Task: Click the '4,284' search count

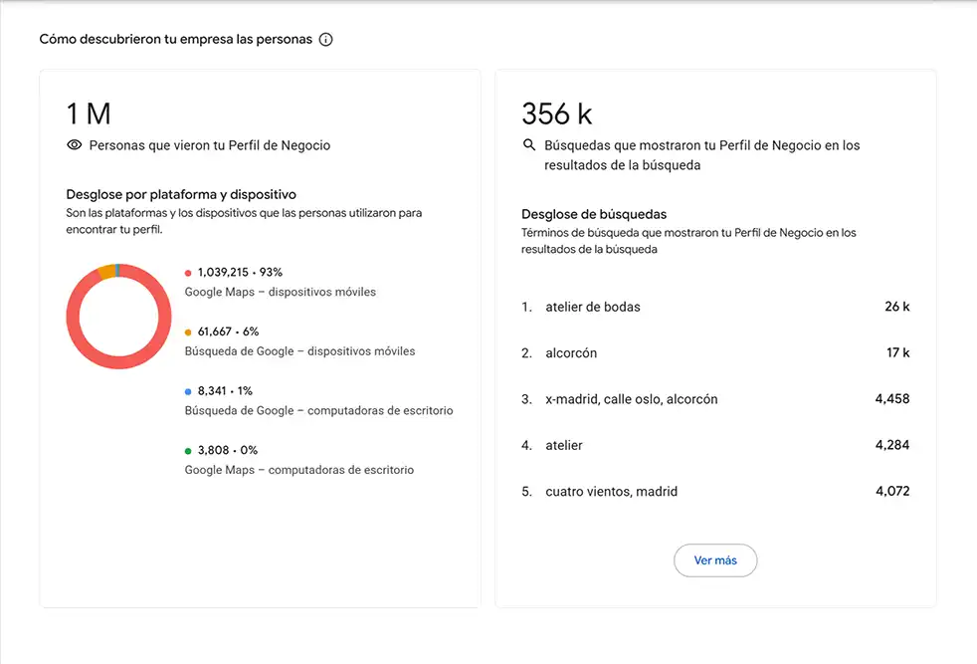Action: 892,445
